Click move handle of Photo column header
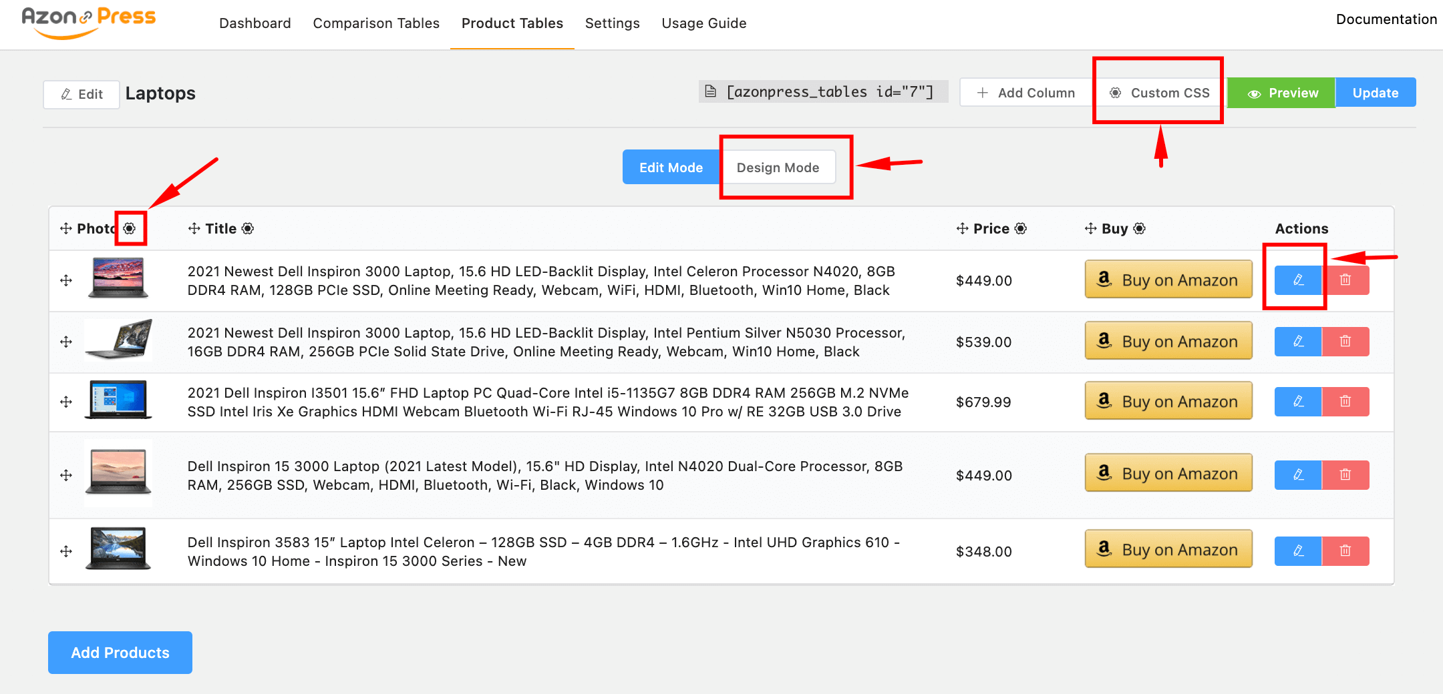1443x694 pixels. pyautogui.click(x=65, y=228)
